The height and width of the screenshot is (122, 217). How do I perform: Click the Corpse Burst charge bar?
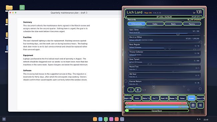point(157,111)
